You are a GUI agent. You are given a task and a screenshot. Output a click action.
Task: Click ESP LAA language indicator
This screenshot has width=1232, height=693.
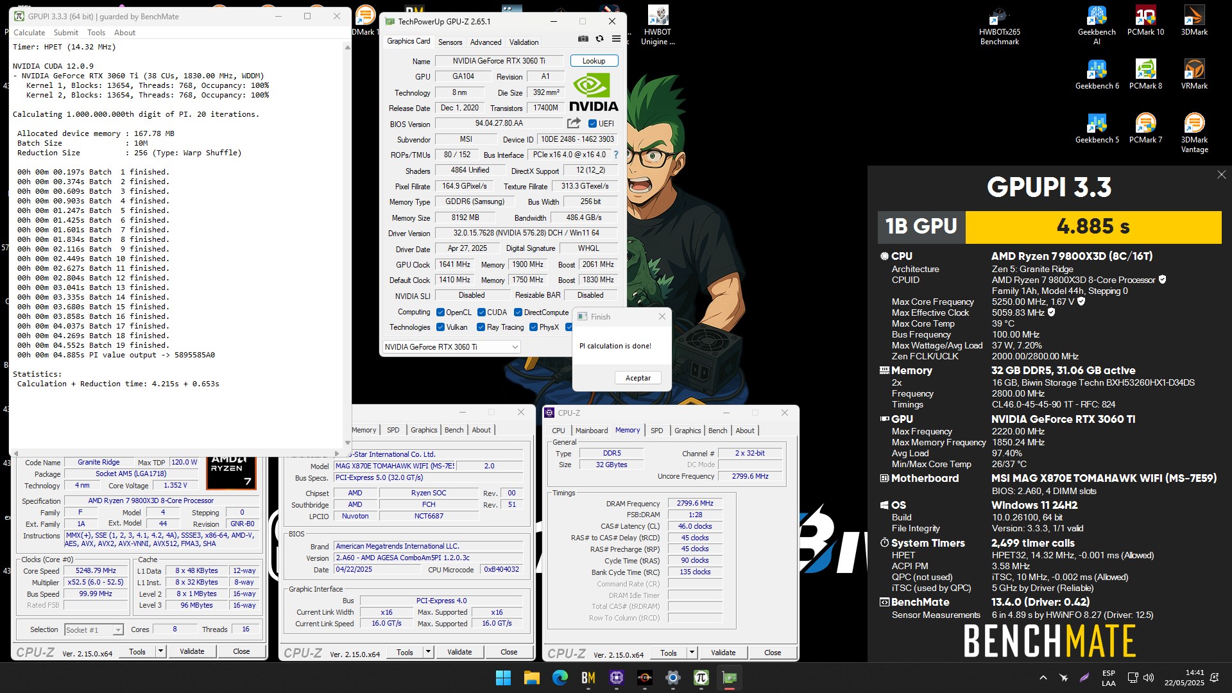[1109, 678]
